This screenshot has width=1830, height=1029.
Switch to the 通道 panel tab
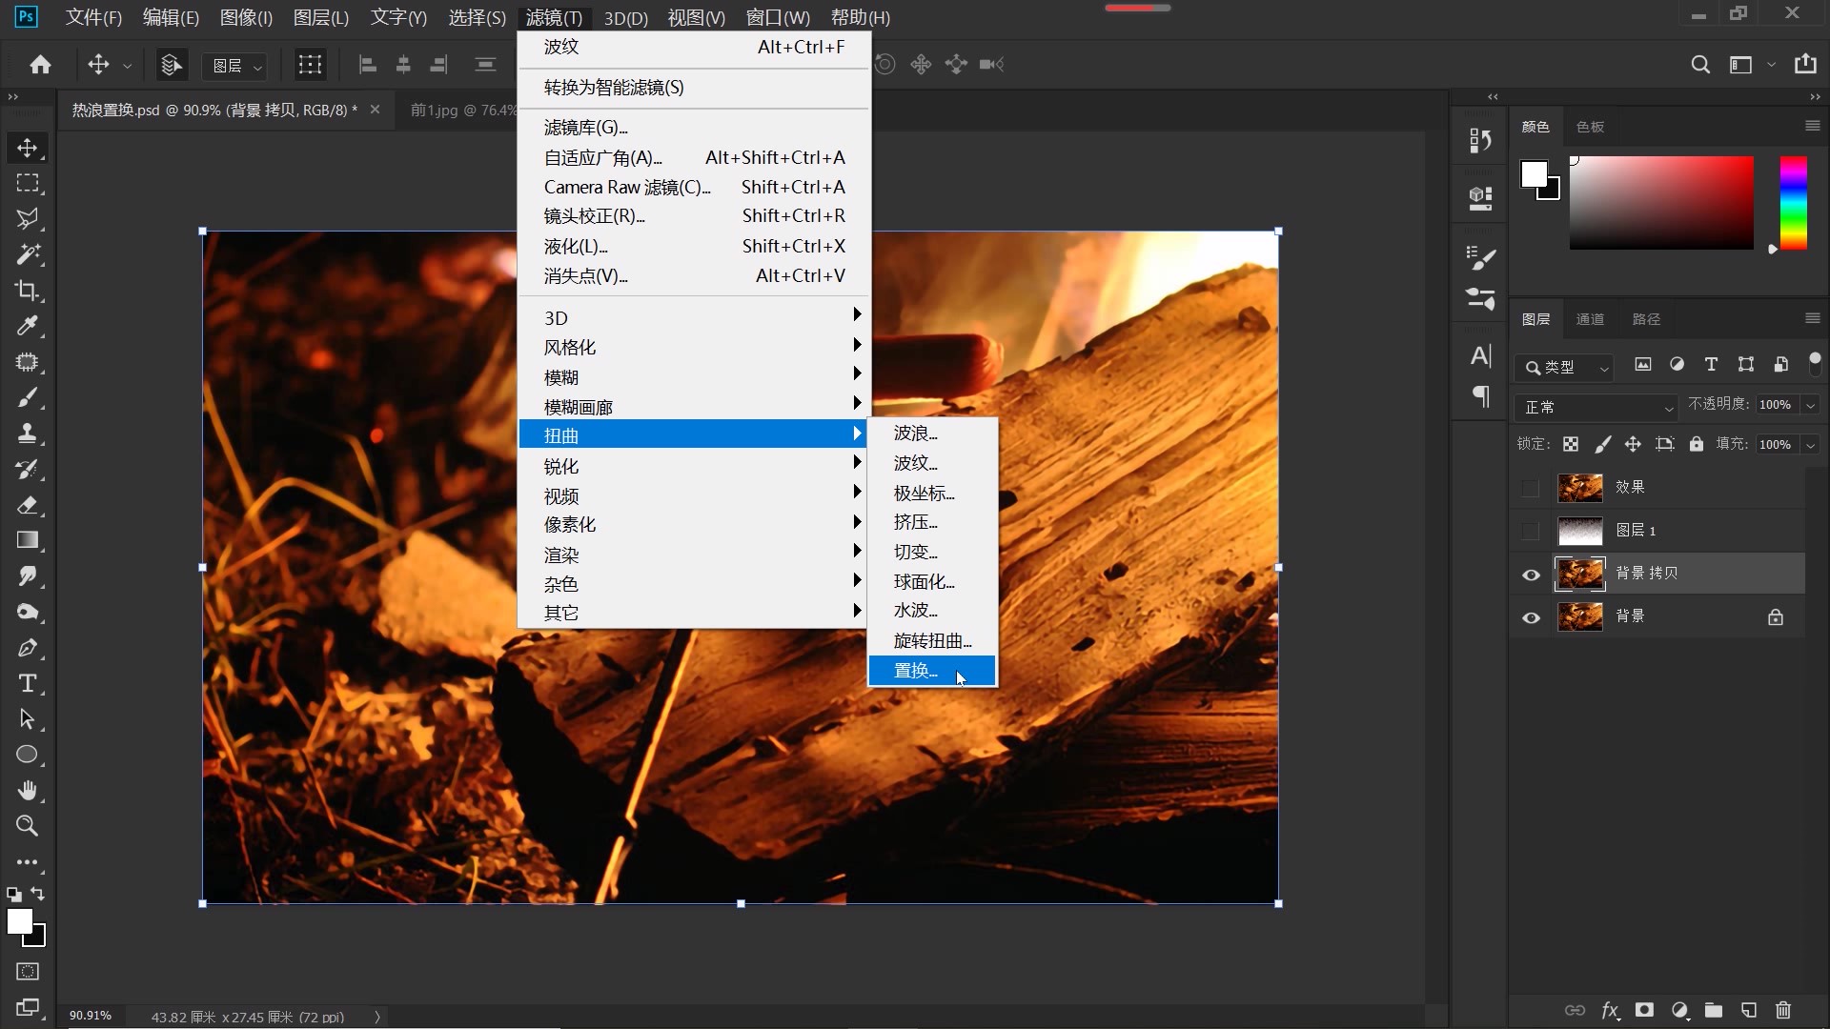(1590, 319)
